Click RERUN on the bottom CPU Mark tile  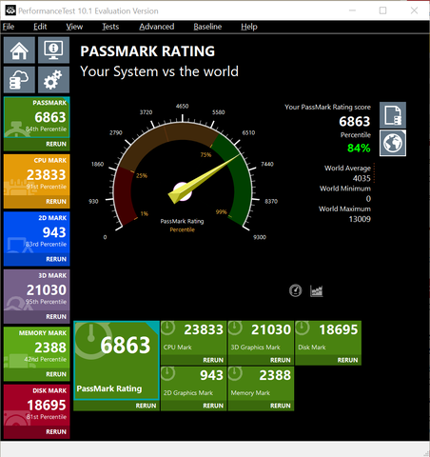point(213,360)
